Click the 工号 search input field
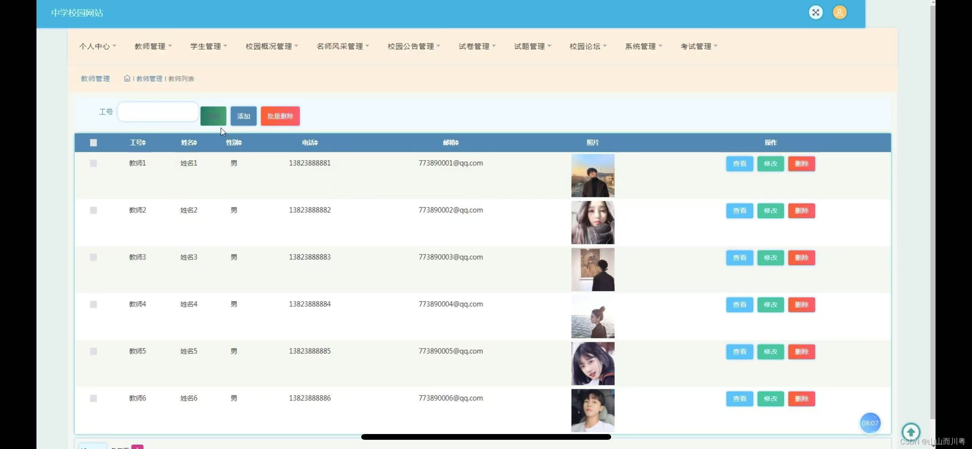Screen dimensions: 972x449 (x=158, y=112)
